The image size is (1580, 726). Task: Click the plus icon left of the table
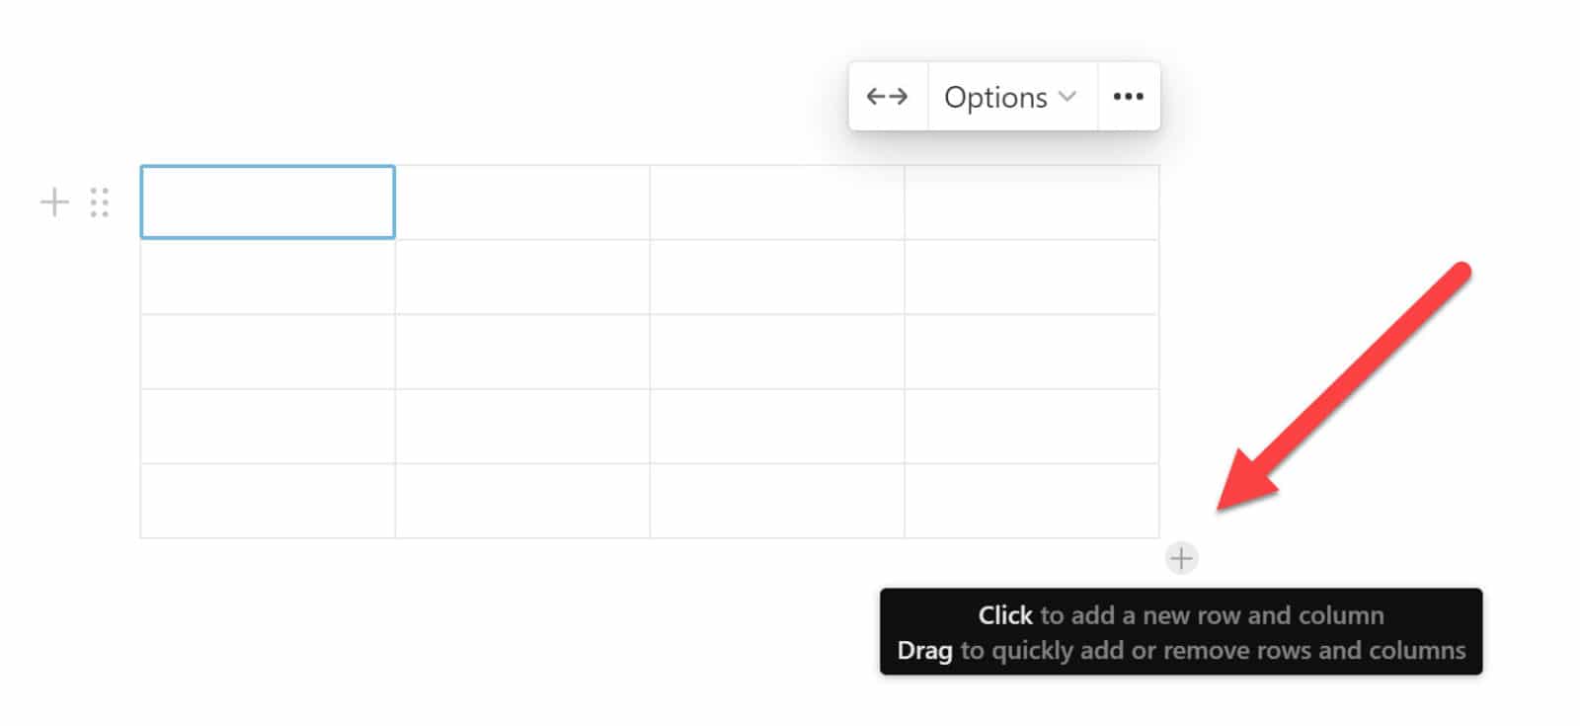click(54, 202)
